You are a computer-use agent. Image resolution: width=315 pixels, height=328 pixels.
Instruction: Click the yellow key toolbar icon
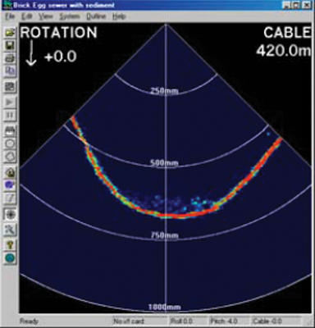pyautogui.click(x=11, y=244)
